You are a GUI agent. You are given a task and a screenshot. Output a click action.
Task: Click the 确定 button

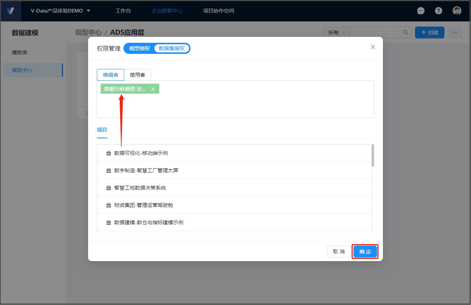tap(365, 252)
